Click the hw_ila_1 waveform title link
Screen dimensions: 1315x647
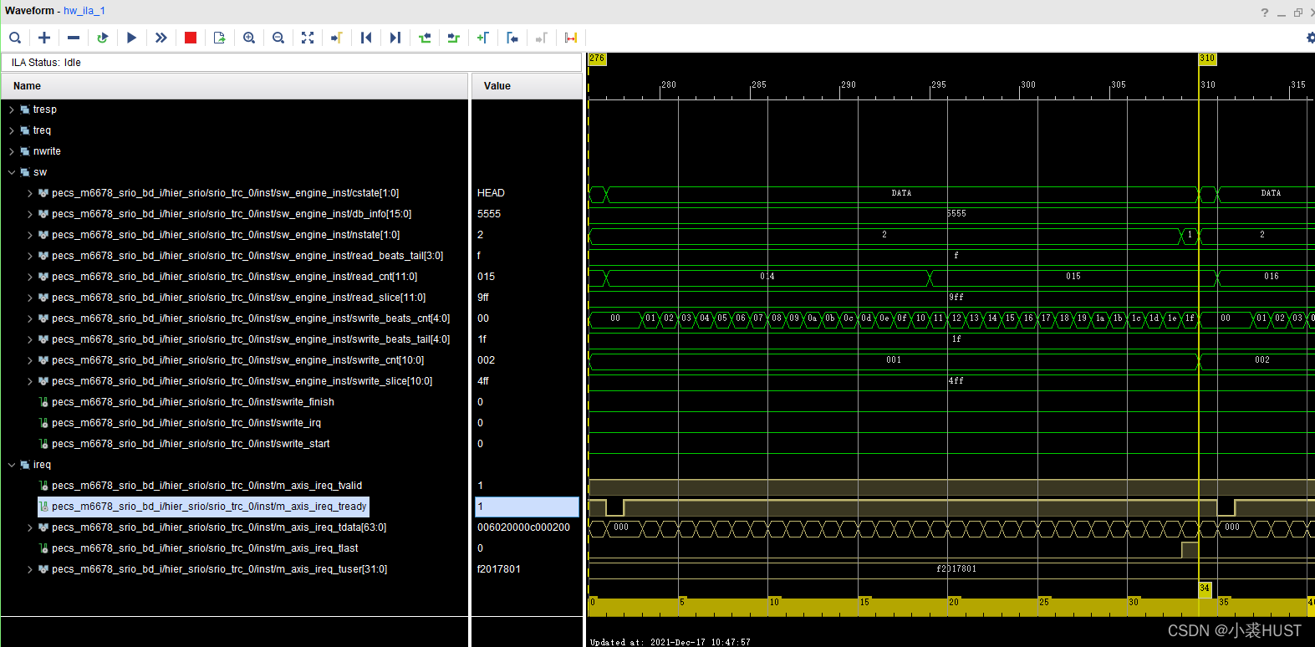(x=84, y=11)
